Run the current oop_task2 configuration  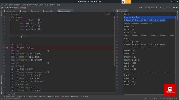[x=160, y=7]
